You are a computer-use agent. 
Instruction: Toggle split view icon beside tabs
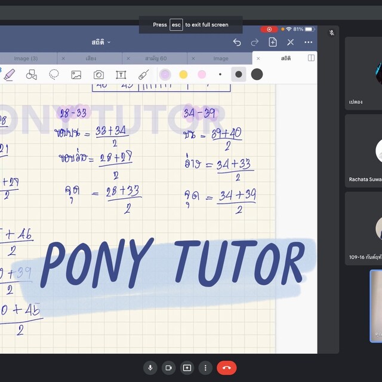(311, 58)
